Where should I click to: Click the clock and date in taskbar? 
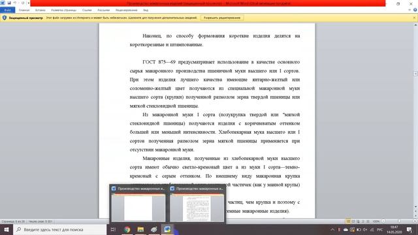(394, 230)
